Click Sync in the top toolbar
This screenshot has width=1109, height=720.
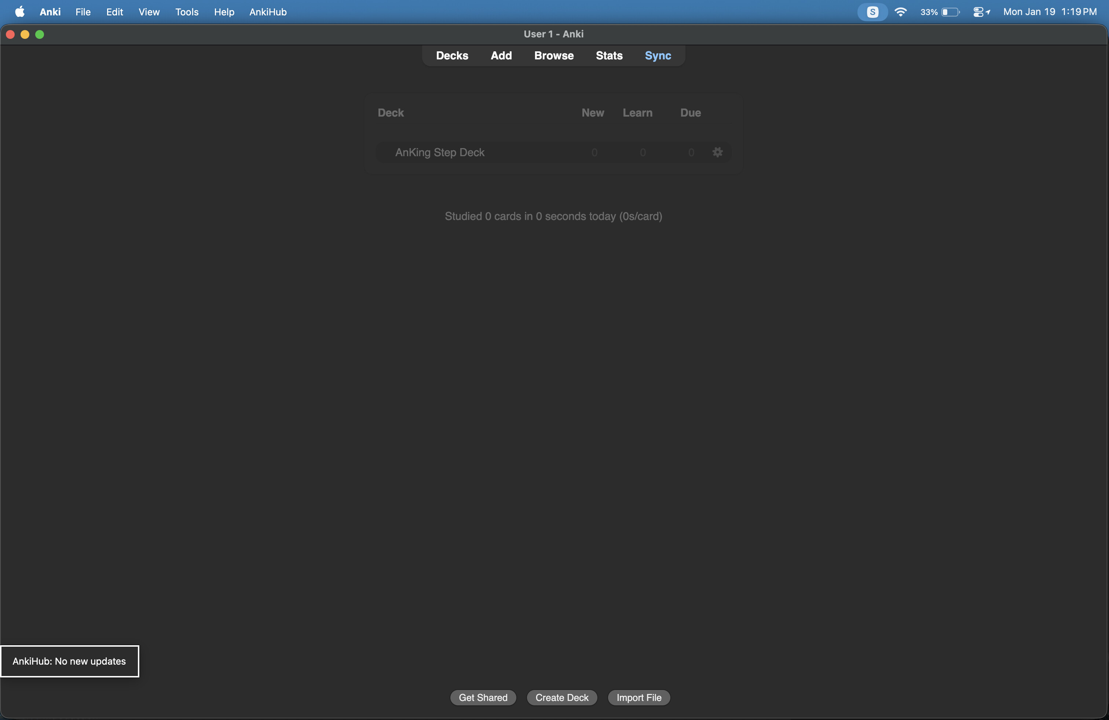point(658,55)
